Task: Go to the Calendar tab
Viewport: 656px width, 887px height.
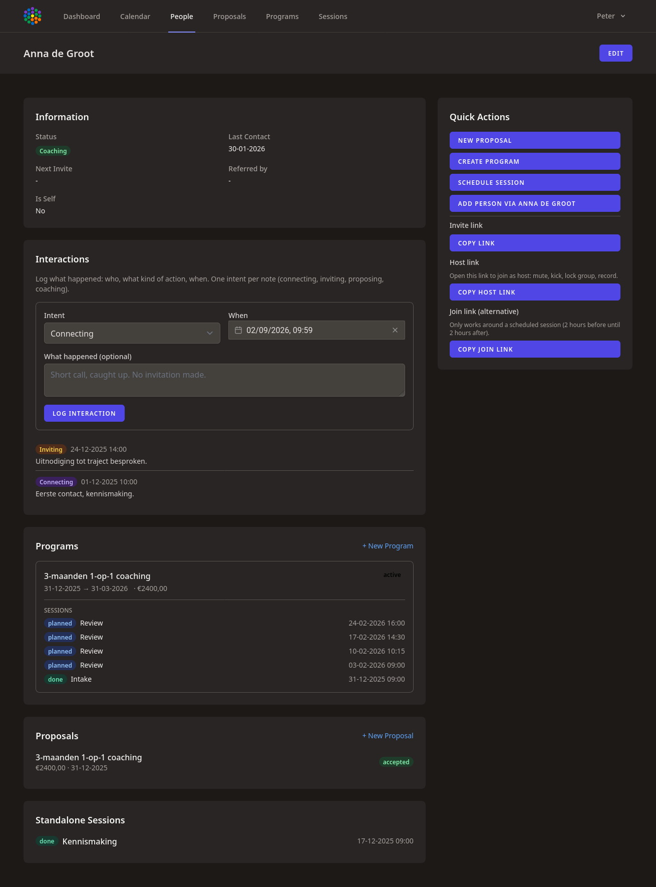Action: click(x=135, y=17)
